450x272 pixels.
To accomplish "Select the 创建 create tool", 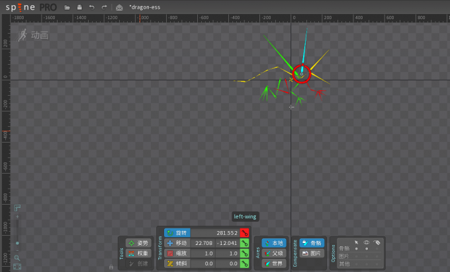I will [x=138, y=263].
